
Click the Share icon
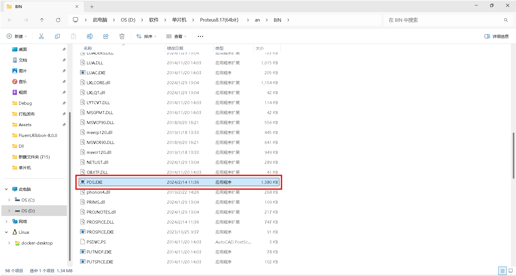pos(106,36)
